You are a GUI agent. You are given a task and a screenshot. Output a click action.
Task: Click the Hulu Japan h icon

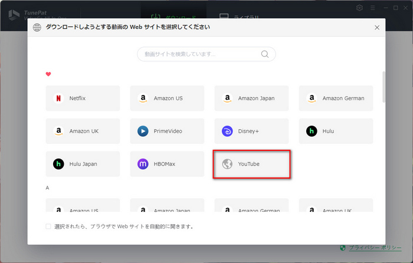click(x=58, y=164)
